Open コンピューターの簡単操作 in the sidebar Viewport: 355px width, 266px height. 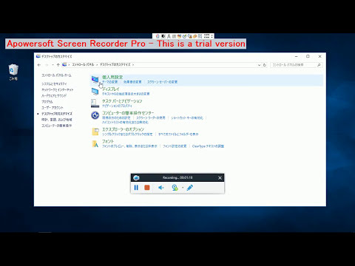[56, 126]
